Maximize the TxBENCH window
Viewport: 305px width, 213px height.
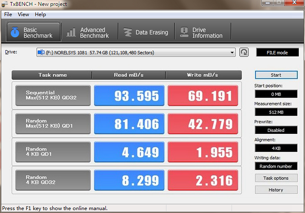pyautogui.click(x=279, y=3)
